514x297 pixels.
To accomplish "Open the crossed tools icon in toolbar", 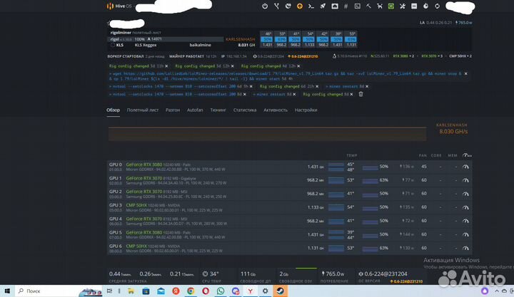I will 403,6.
